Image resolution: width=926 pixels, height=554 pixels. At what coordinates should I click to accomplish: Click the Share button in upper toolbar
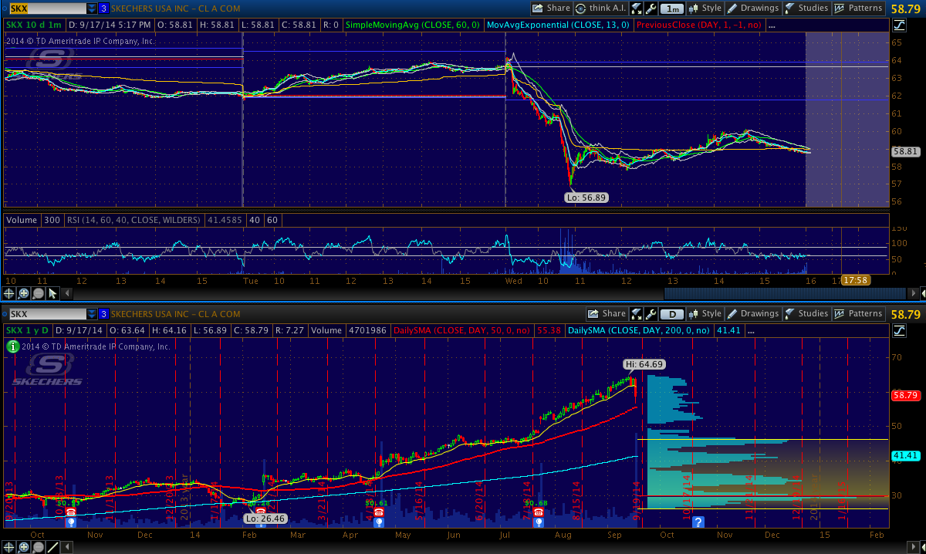click(551, 8)
